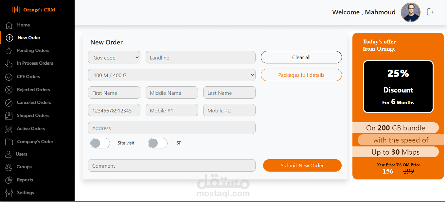Click the 25% Discount offer card
The image size is (447, 202).
tap(398, 87)
